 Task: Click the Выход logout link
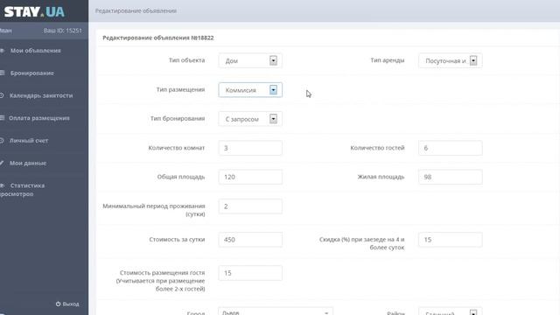(x=67, y=304)
